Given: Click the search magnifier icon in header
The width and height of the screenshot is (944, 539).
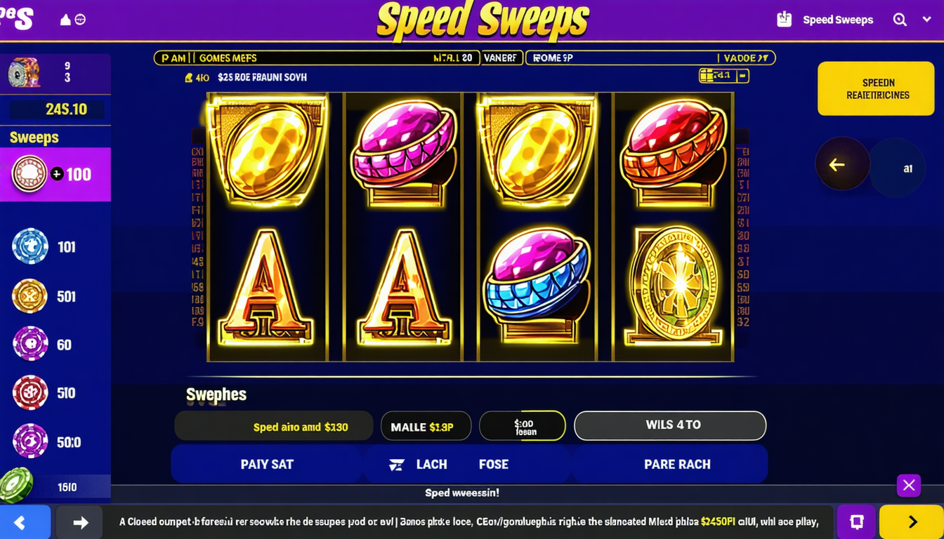Looking at the screenshot, I should pos(900,20).
